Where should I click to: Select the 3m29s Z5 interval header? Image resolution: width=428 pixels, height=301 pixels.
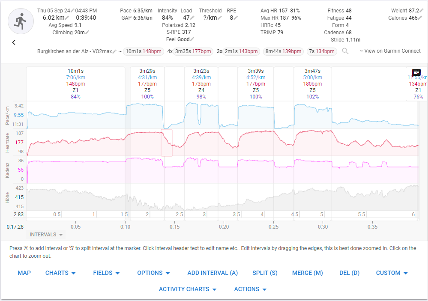[147, 84]
